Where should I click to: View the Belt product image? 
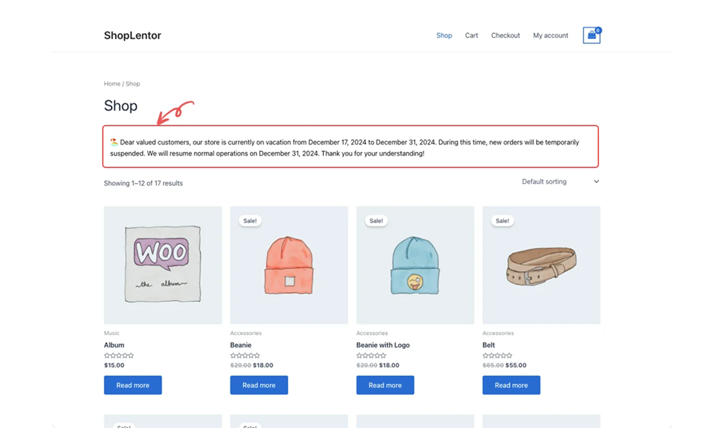tap(541, 265)
